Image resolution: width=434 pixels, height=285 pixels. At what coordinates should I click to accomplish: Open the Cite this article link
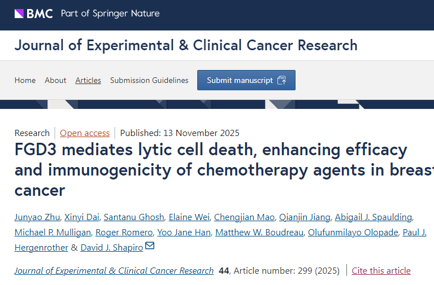[381, 271]
